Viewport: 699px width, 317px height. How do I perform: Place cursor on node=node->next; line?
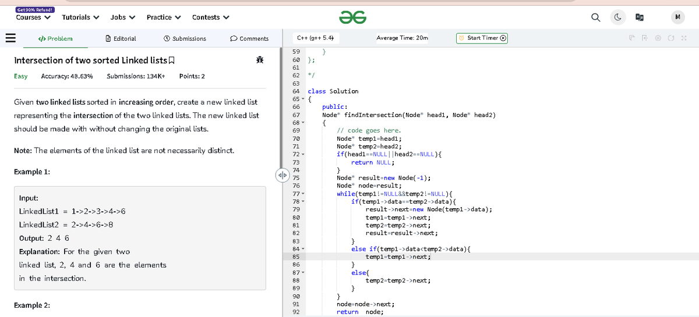coord(366,304)
